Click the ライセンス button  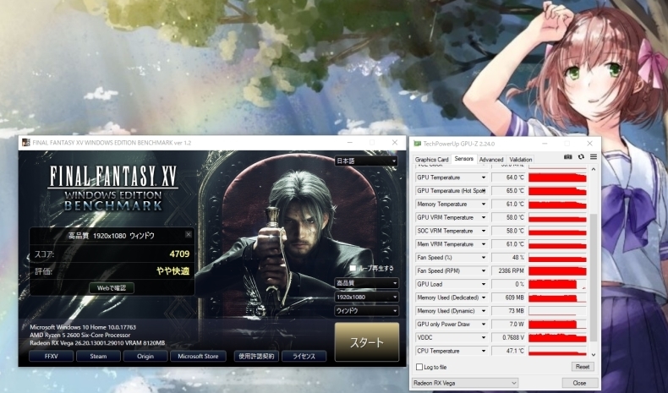(x=304, y=356)
